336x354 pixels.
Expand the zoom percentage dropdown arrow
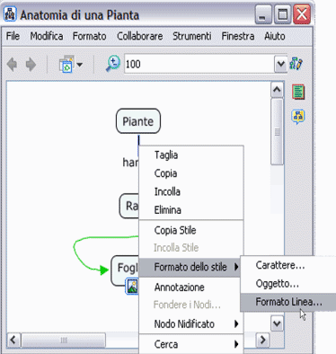pos(280,64)
